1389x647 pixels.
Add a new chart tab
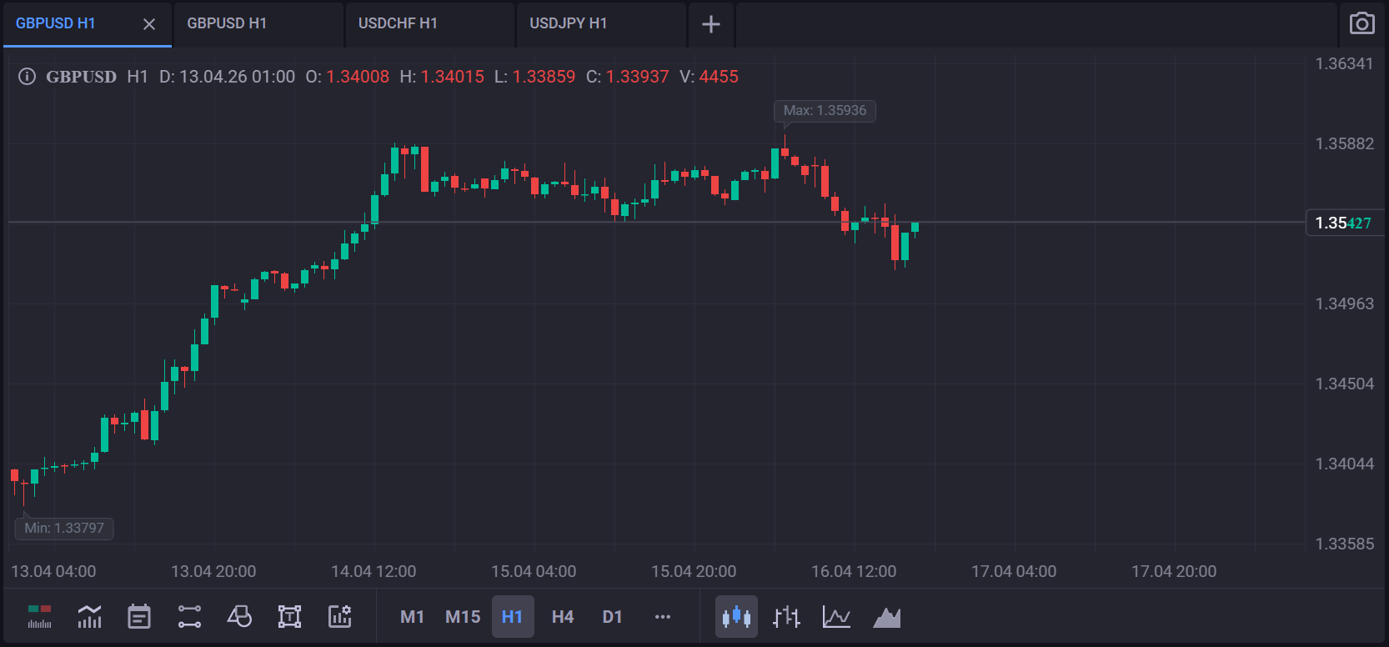point(711,24)
